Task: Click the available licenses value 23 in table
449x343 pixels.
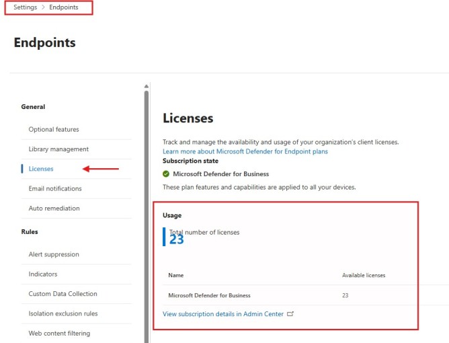Action: pos(345,295)
